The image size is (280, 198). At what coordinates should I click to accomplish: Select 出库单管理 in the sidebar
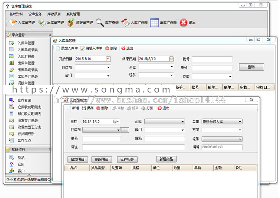click(26, 63)
